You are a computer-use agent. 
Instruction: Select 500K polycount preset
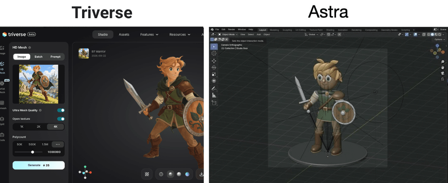tap(32, 144)
